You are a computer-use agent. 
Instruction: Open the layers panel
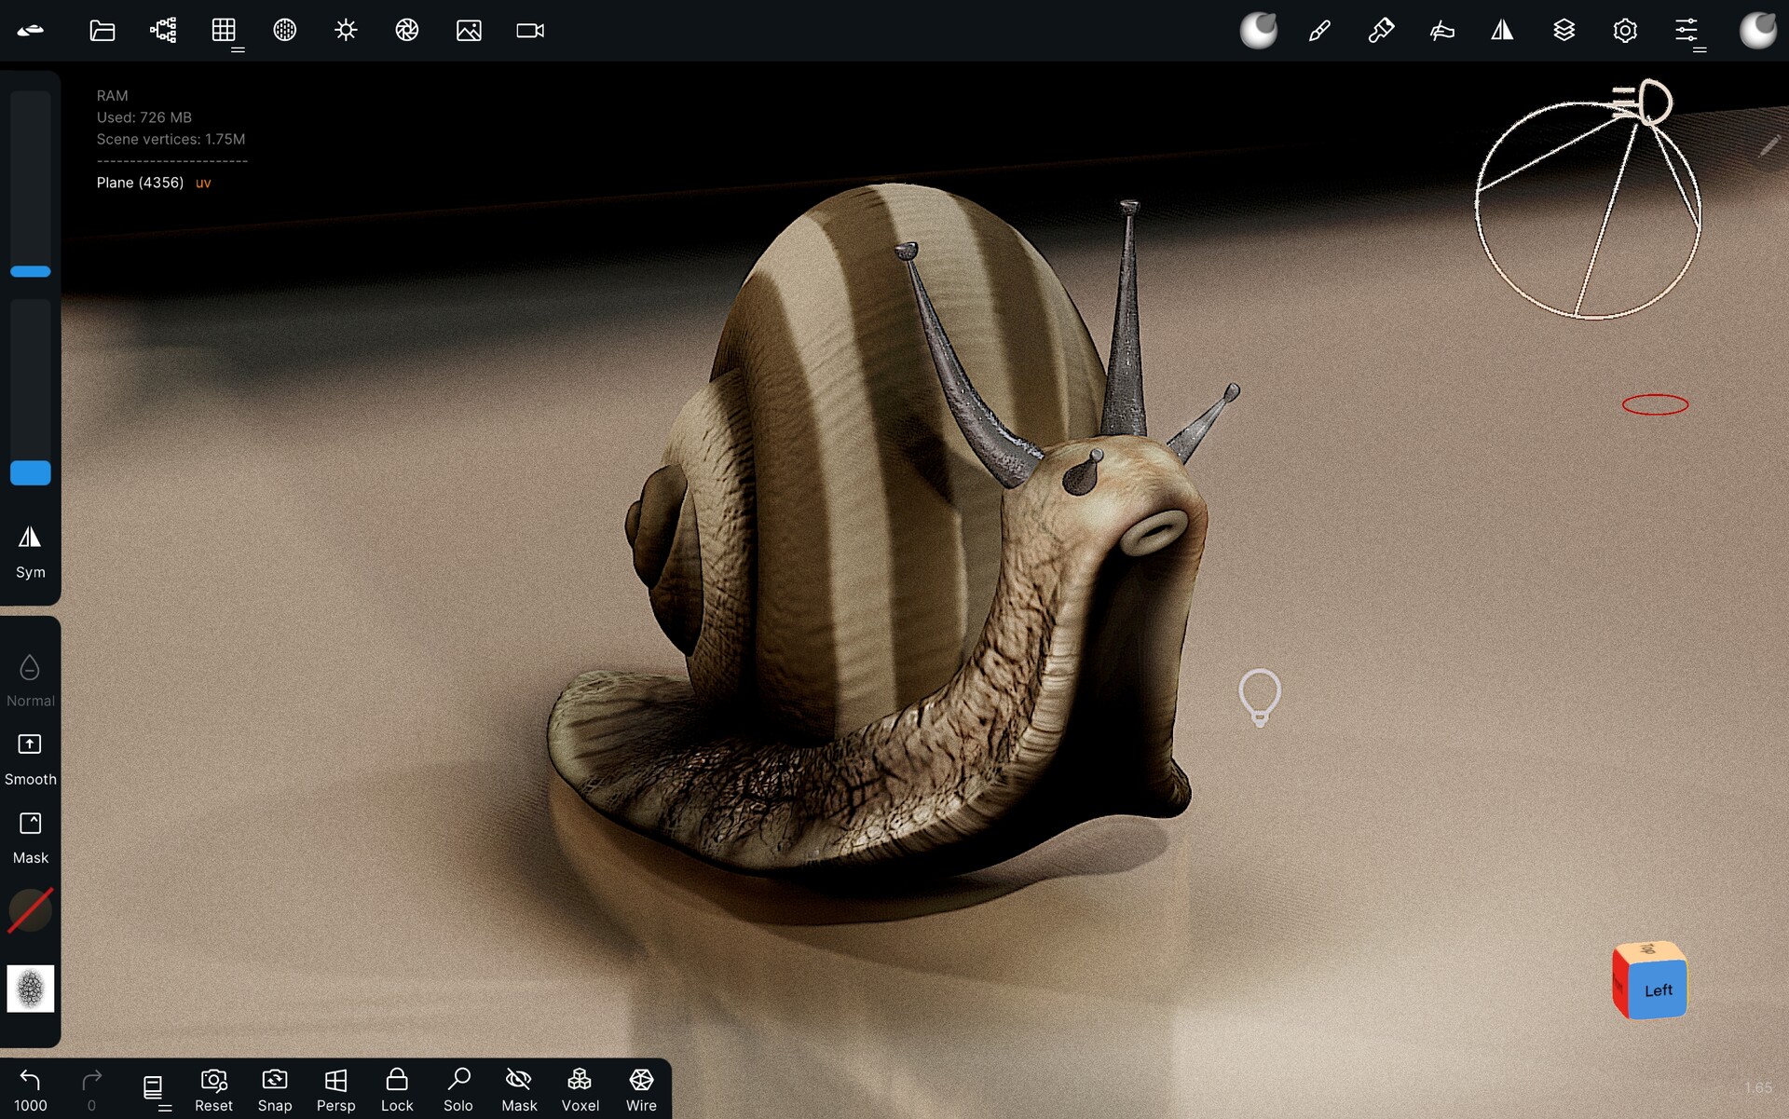(x=1564, y=30)
